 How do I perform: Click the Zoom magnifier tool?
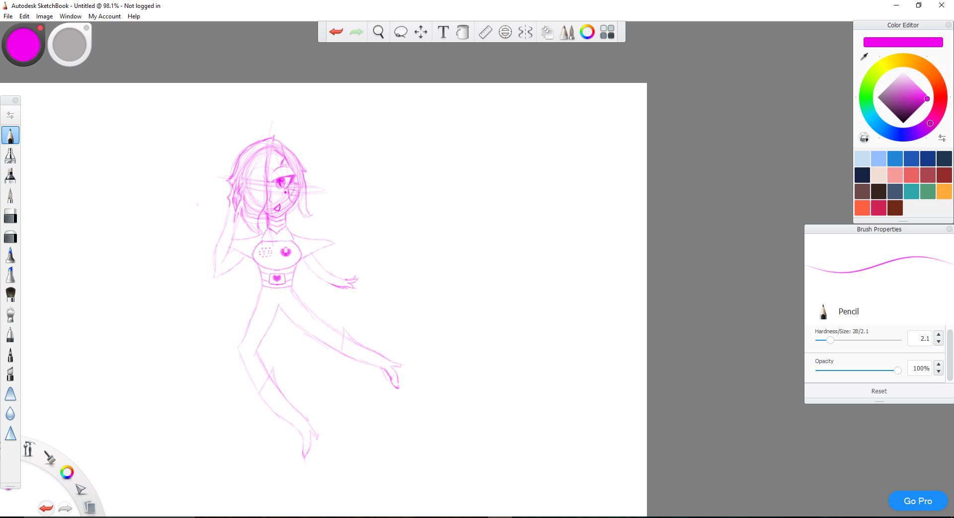point(379,32)
